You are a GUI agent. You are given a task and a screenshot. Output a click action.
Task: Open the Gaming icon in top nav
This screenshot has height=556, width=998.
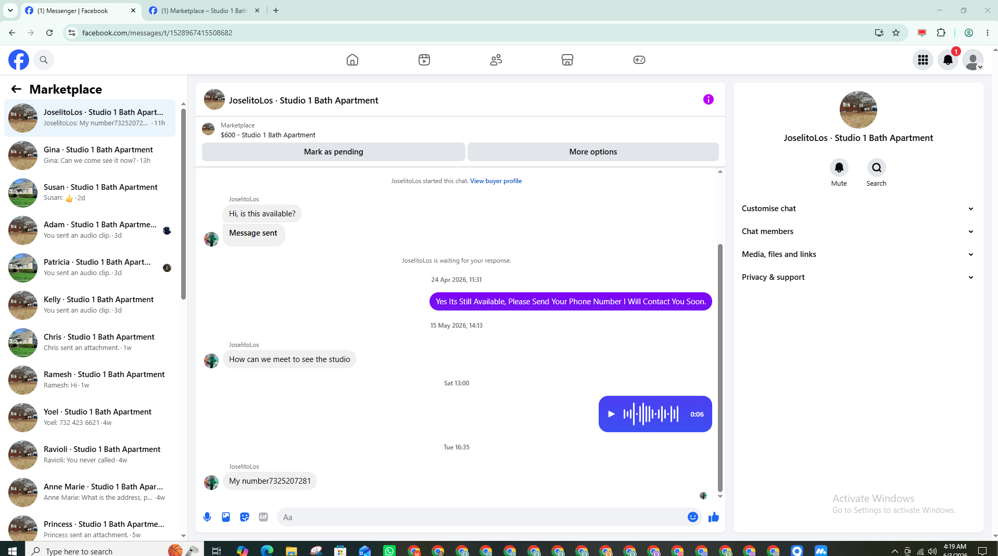pyautogui.click(x=639, y=60)
